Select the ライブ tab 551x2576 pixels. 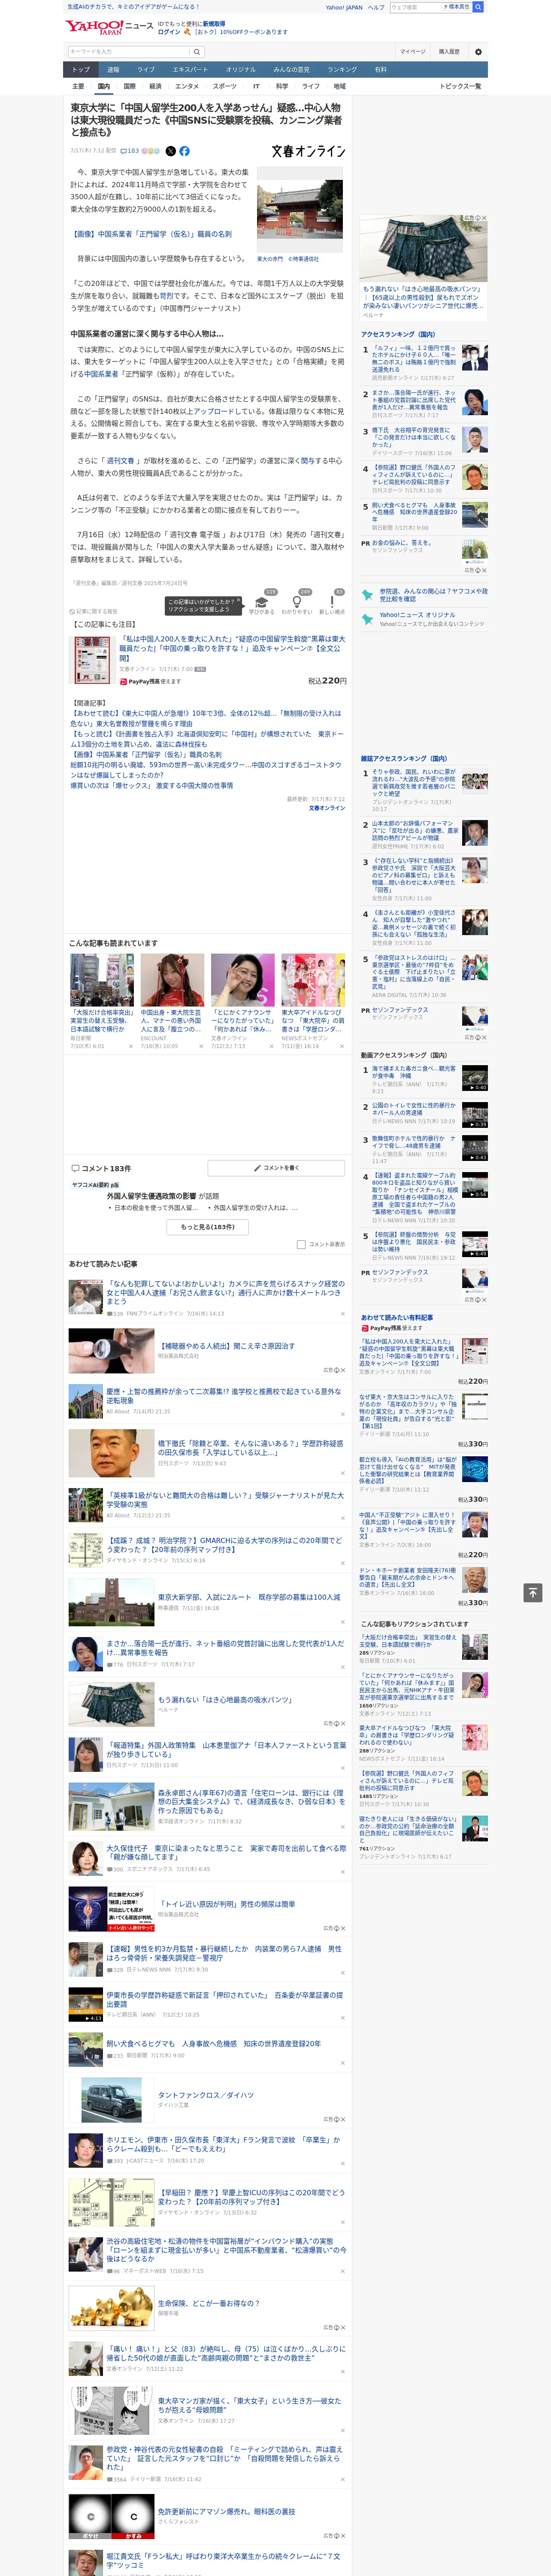point(146,70)
